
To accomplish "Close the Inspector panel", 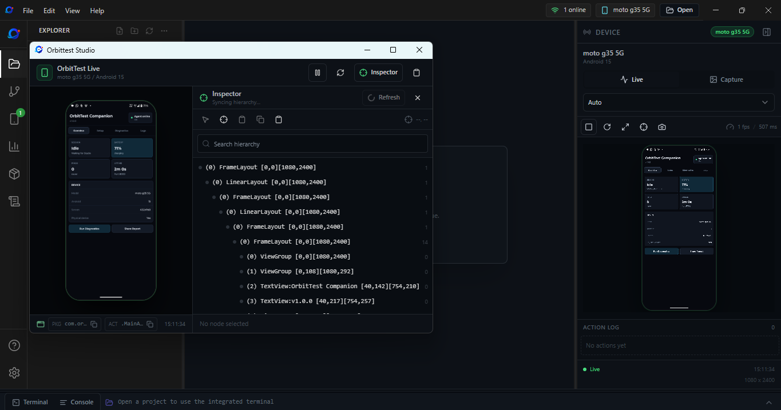I will 418,98.
